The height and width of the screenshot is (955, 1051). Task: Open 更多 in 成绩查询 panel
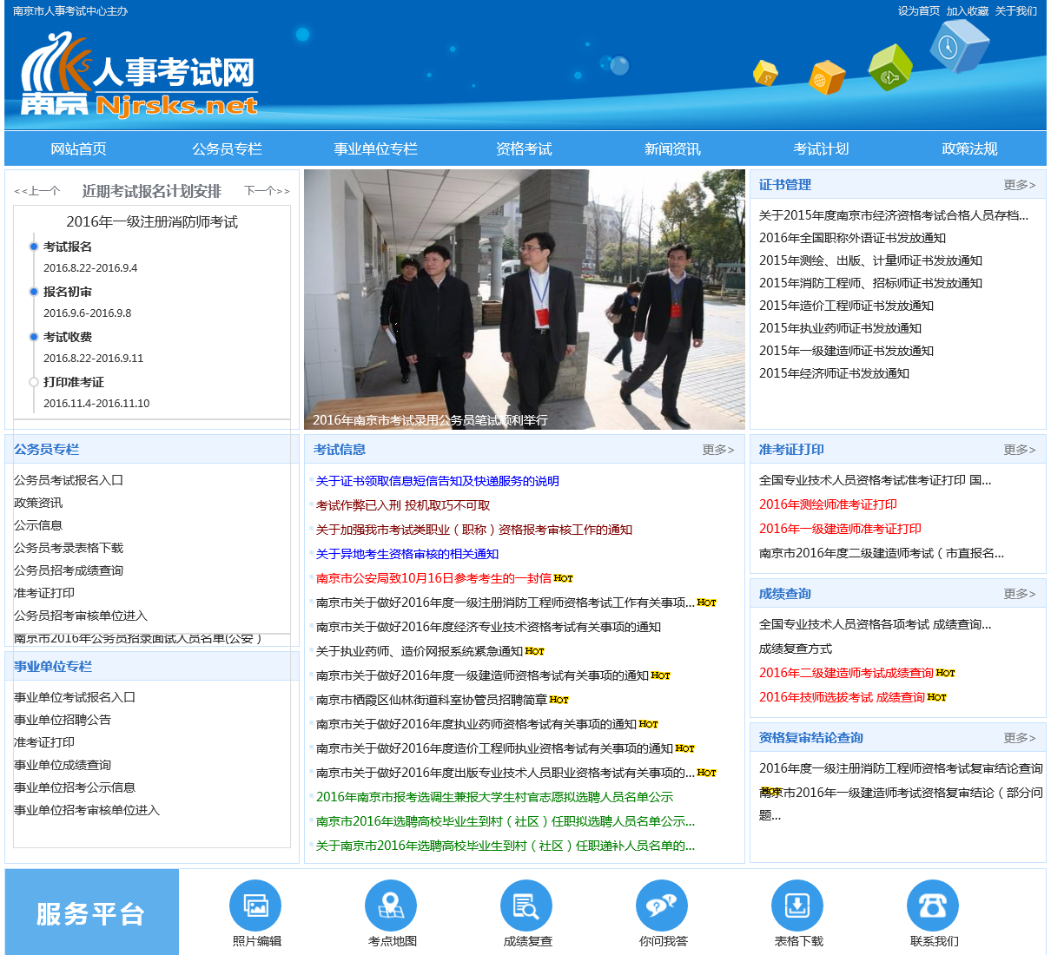click(x=1020, y=594)
